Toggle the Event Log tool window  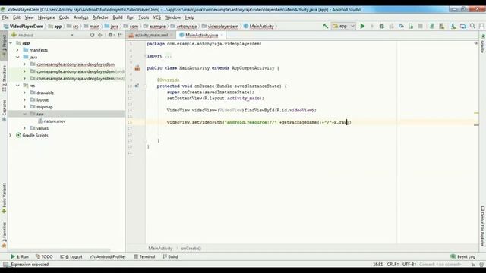tap(462, 256)
